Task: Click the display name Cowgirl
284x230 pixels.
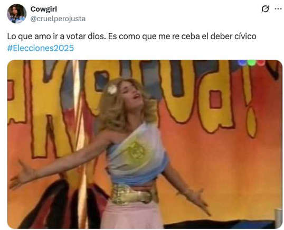Action: (44, 9)
